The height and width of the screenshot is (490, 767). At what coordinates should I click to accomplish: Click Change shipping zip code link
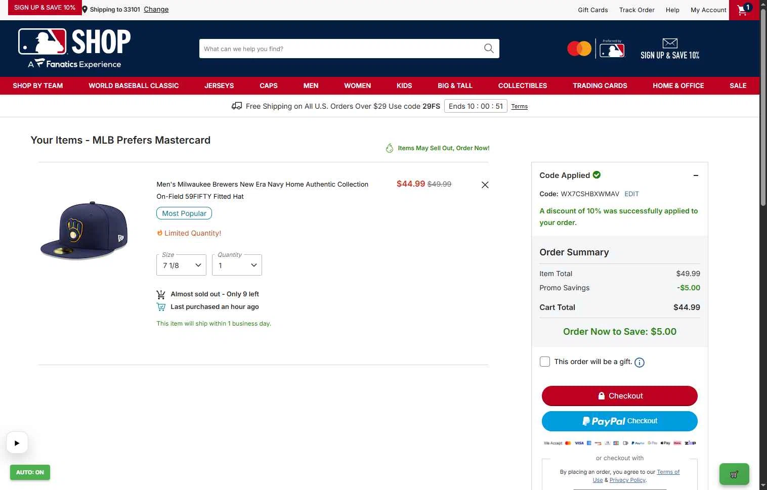click(156, 9)
